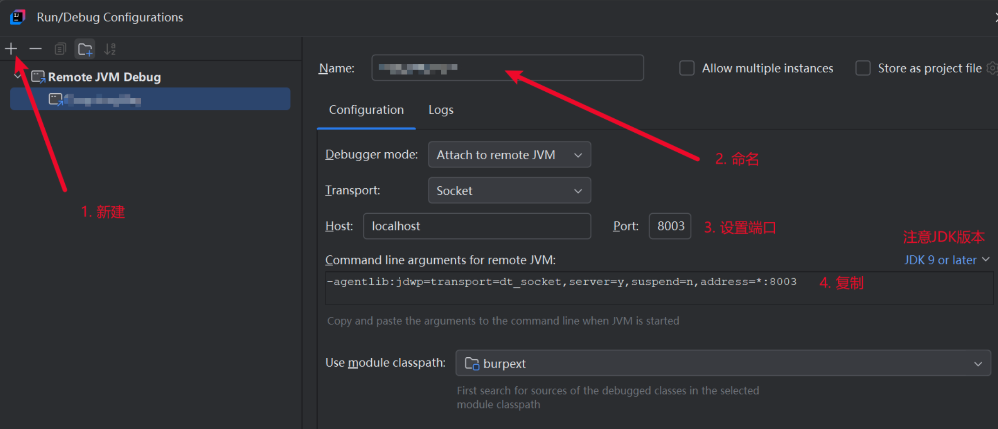Image resolution: width=998 pixels, height=429 pixels.
Task: Click the Use module classpath label
Action: click(x=385, y=363)
